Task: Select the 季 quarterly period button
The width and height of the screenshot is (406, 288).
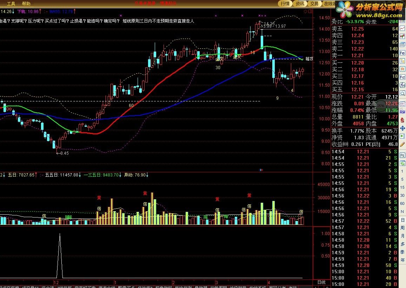Action: tap(402, 252)
